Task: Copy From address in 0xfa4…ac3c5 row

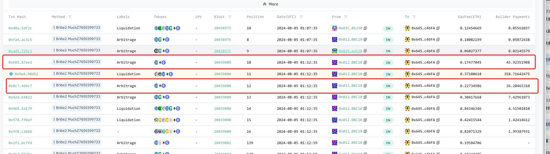Action: point(365,40)
